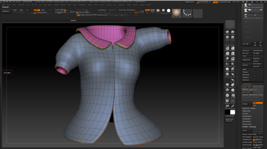Toggle the Persp perspective icon

coord(153,11)
